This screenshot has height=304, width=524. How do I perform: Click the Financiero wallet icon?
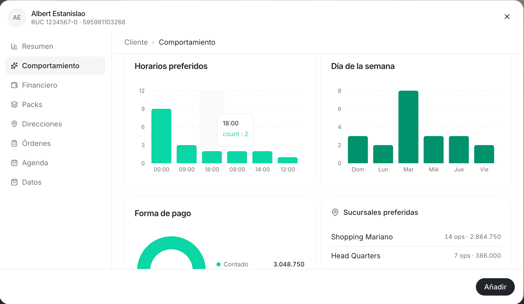tap(14, 85)
